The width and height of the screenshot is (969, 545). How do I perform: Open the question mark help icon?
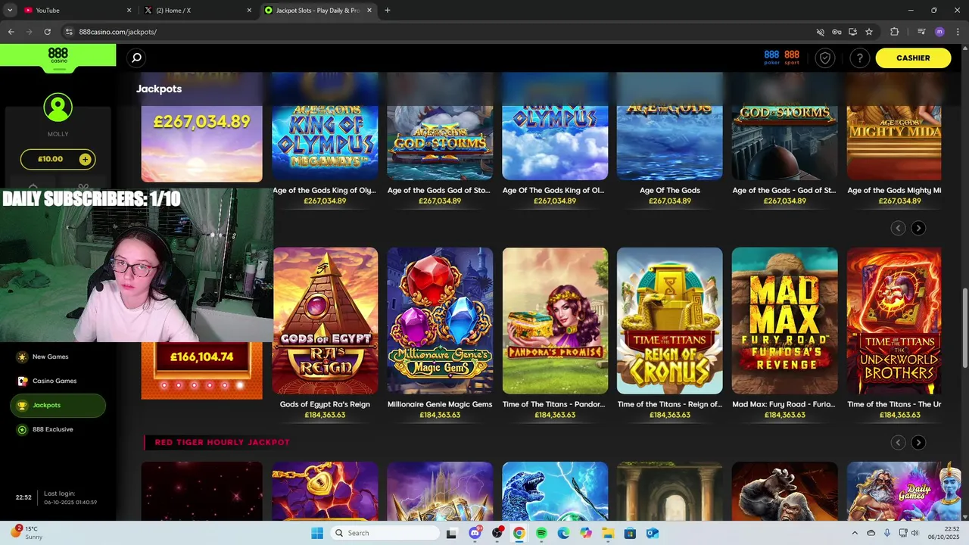pyautogui.click(x=859, y=58)
